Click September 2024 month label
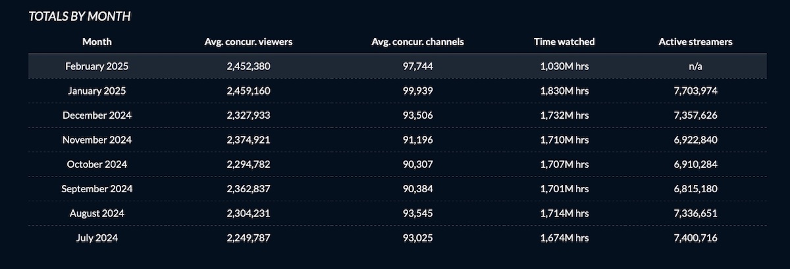 (x=97, y=189)
